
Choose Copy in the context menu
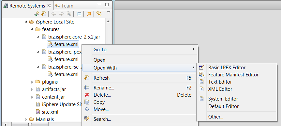pyautogui.click(x=140, y=102)
